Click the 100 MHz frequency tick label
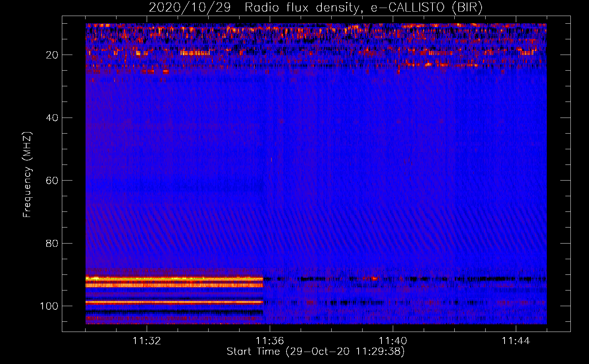 pyautogui.click(x=49, y=306)
